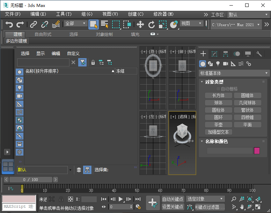The width and height of the screenshot is (271, 213).
Task: Click the 长方体 box button
Action: (218, 95)
